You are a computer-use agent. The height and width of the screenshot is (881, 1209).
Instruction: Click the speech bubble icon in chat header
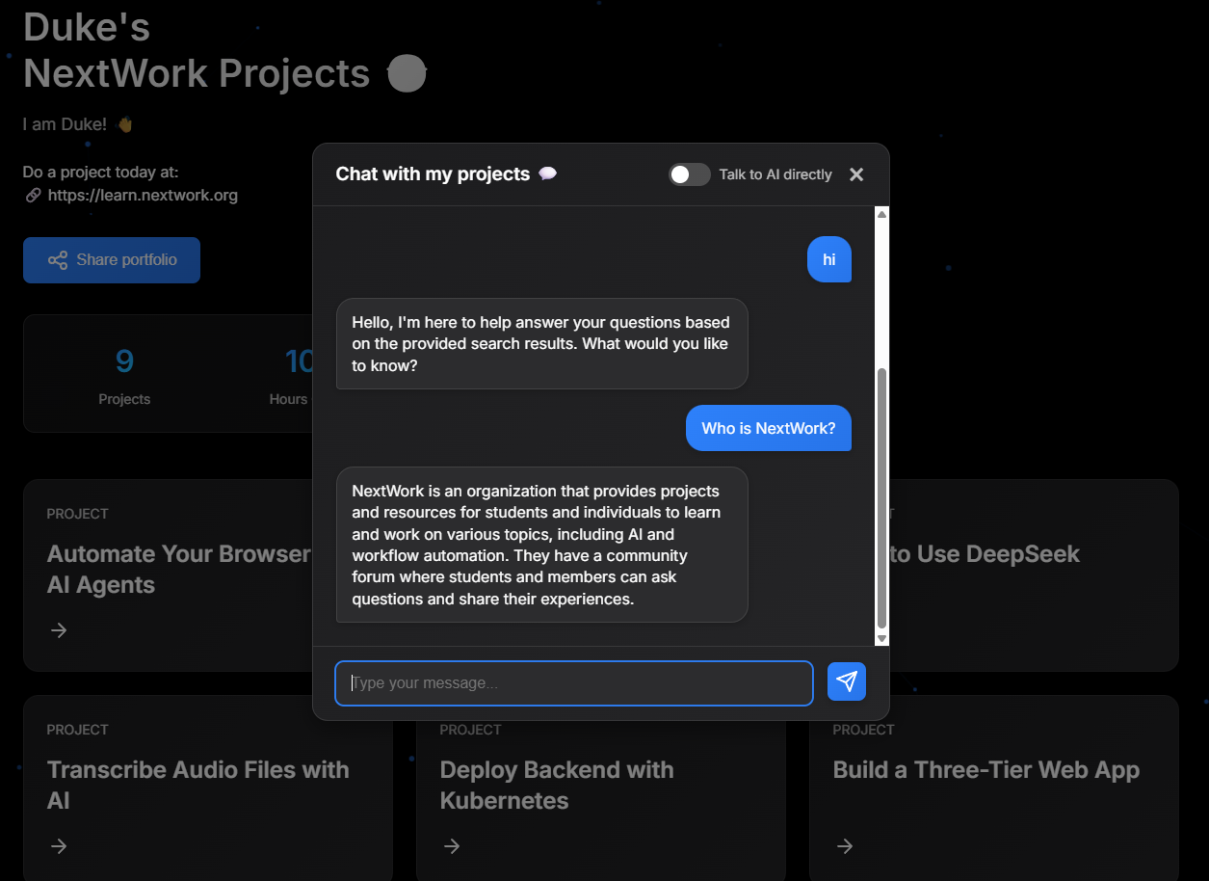pos(547,174)
